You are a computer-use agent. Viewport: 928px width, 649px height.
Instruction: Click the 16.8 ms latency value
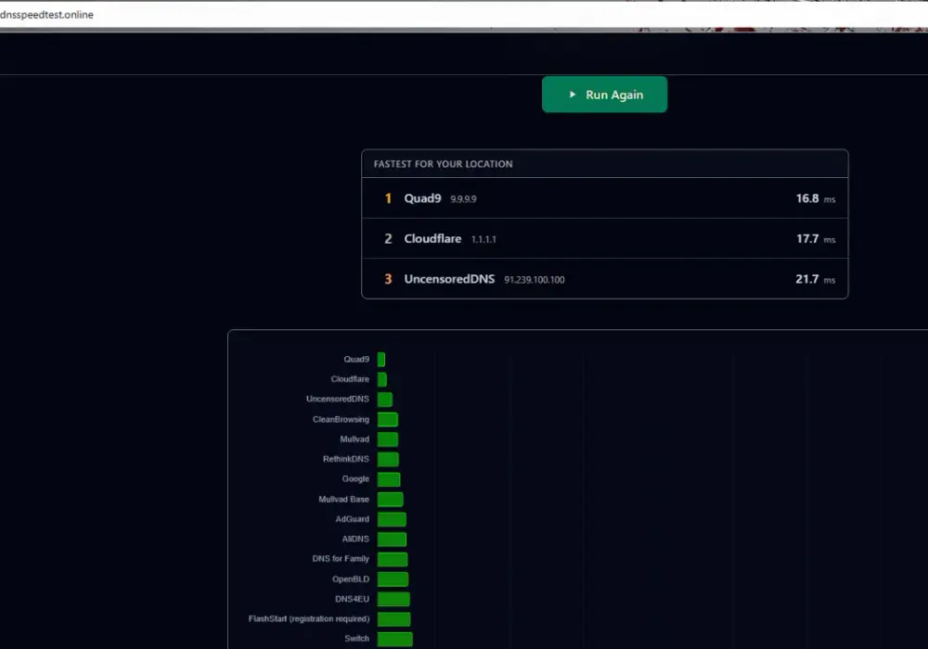[815, 198]
